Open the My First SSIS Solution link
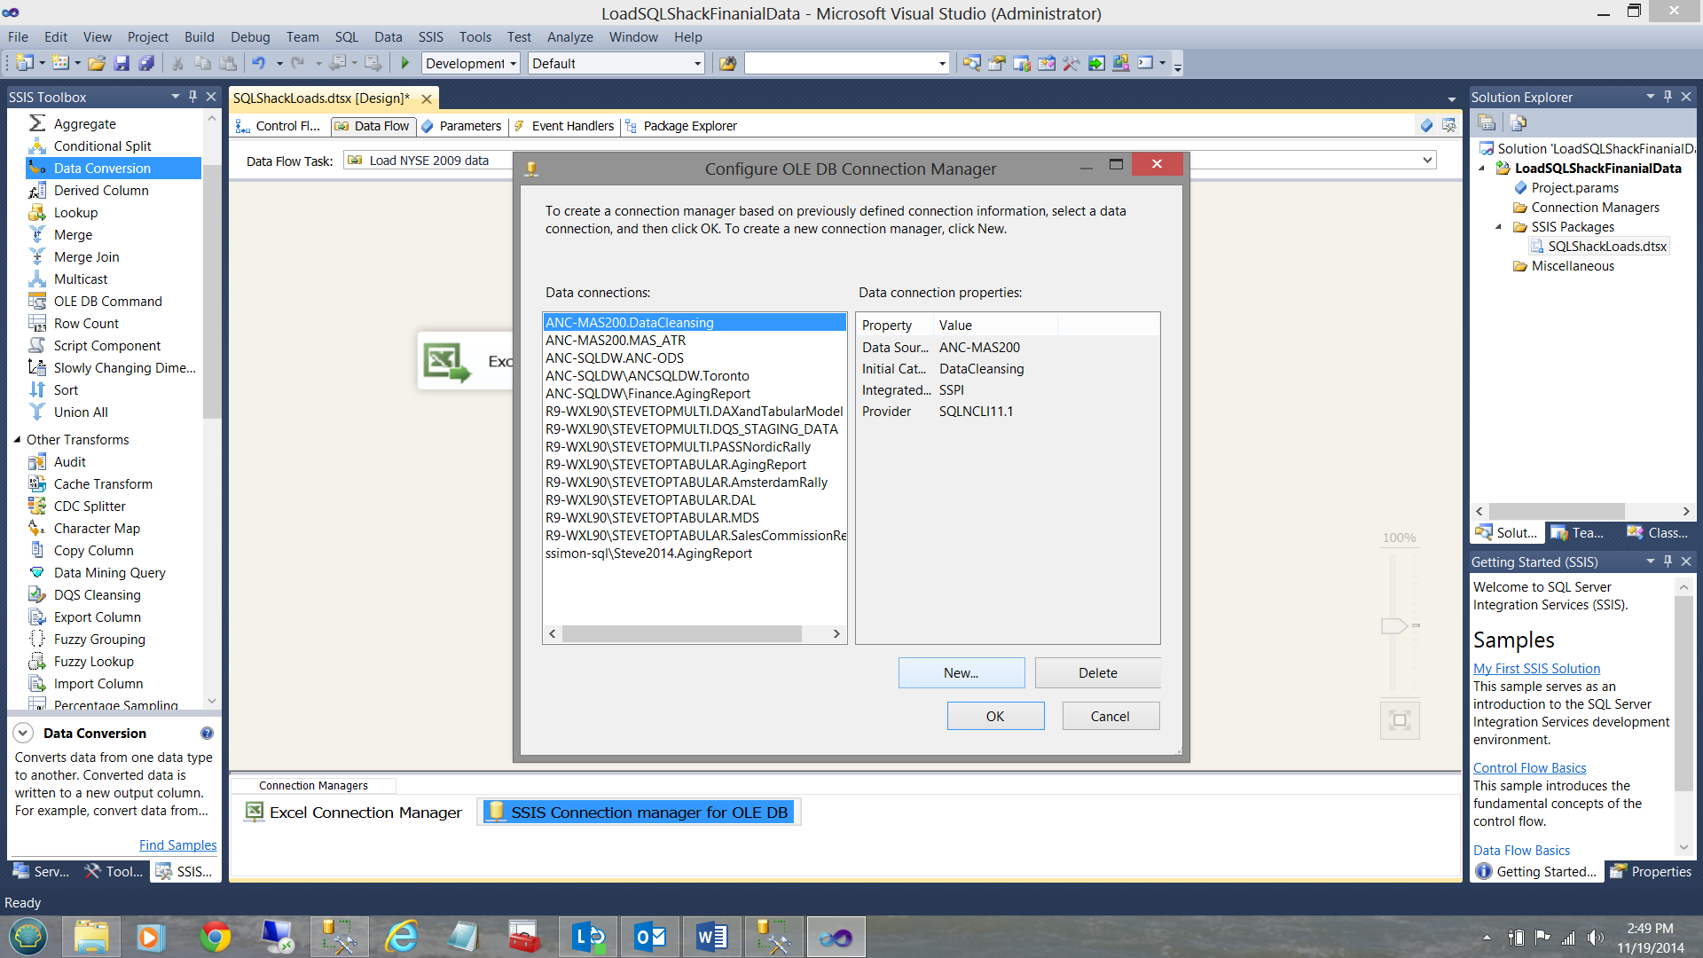Screen dimensions: 1703x958 pyautogui.click(x=1536, y=669)
